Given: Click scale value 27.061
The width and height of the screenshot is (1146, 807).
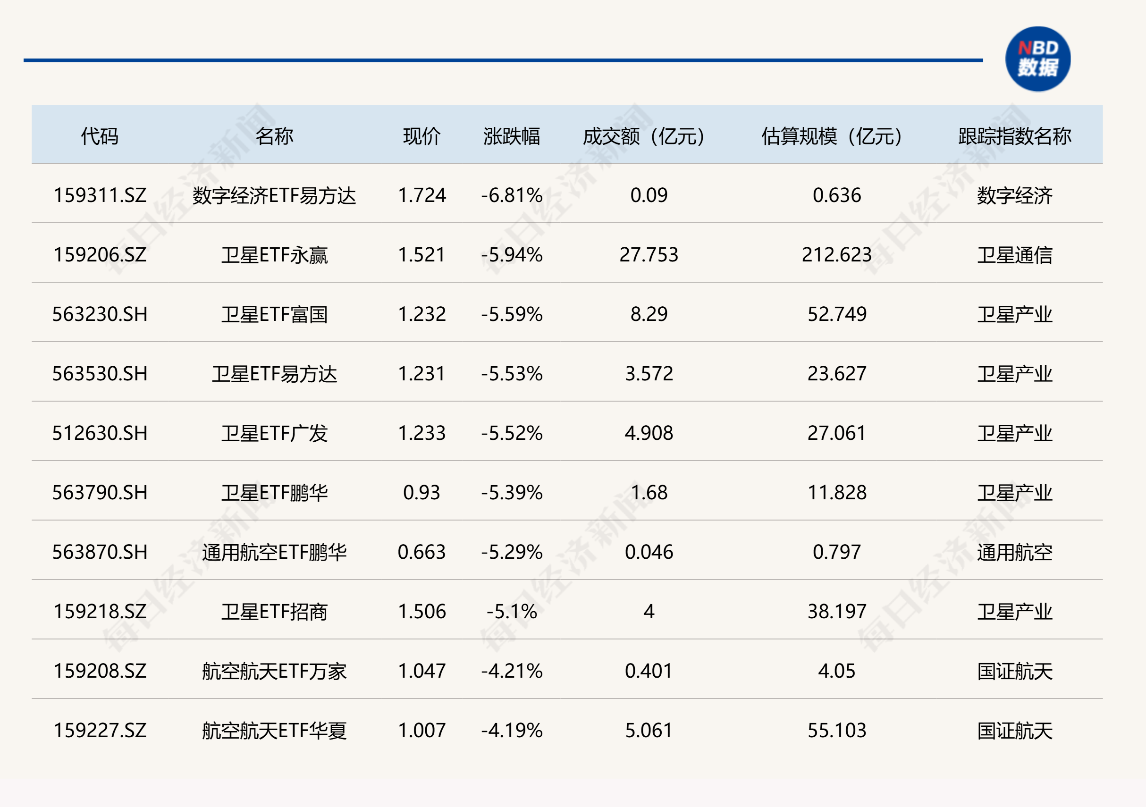Looking at the screenshot, I should tap(837, 433).
